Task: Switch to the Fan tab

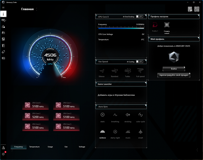Action: tap(66, 147)
